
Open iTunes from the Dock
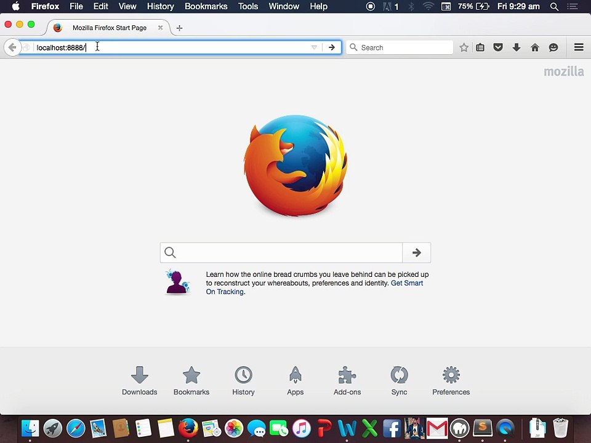click(302, 429)
